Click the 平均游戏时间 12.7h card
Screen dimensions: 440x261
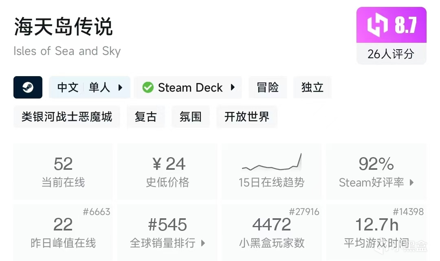click(x=376, y=232)
